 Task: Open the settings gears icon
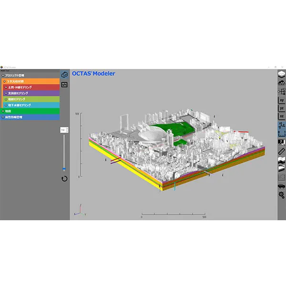tap(281, 195)
